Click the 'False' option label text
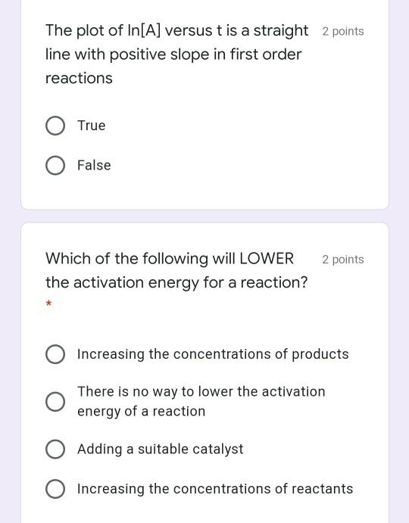This screenshot has height=523, width=409. (94, 166)
